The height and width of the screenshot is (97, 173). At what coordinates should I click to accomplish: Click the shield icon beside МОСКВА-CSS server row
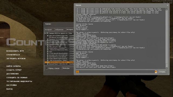click(48, 55)
